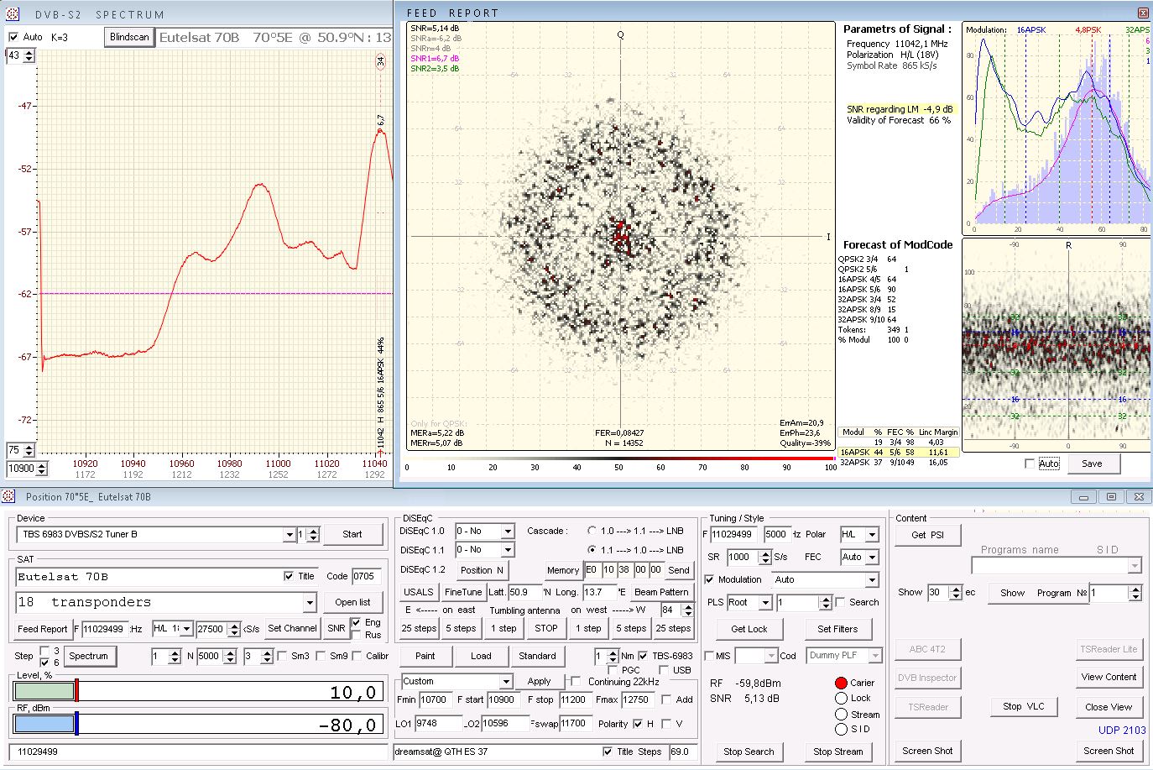Click the FineTune button
This screenshot has height=770, width=1153.
click(x=463, y=592)
